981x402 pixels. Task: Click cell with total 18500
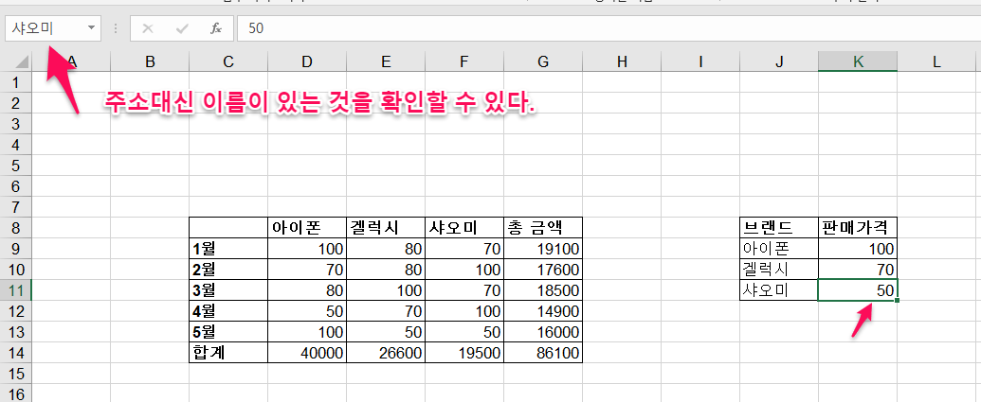click(x=543, y=290)
